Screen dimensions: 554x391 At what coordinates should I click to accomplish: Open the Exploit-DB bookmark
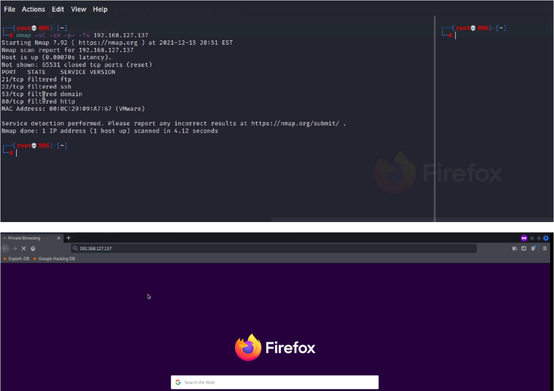tap(16, 259)
